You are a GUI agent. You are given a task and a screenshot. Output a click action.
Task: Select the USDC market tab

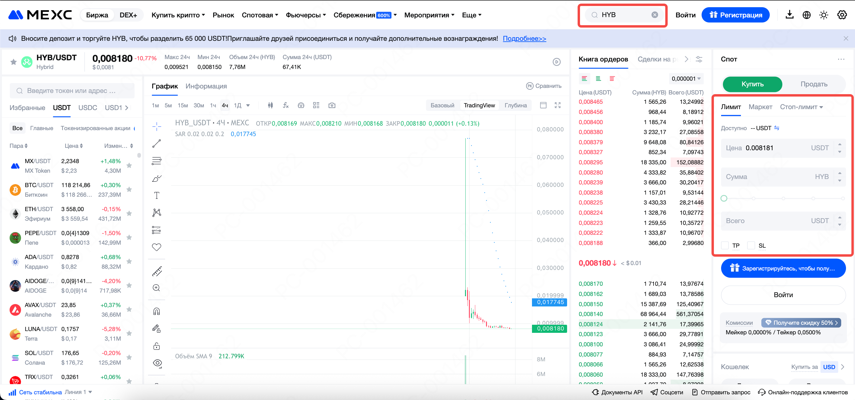coord(88,108)
